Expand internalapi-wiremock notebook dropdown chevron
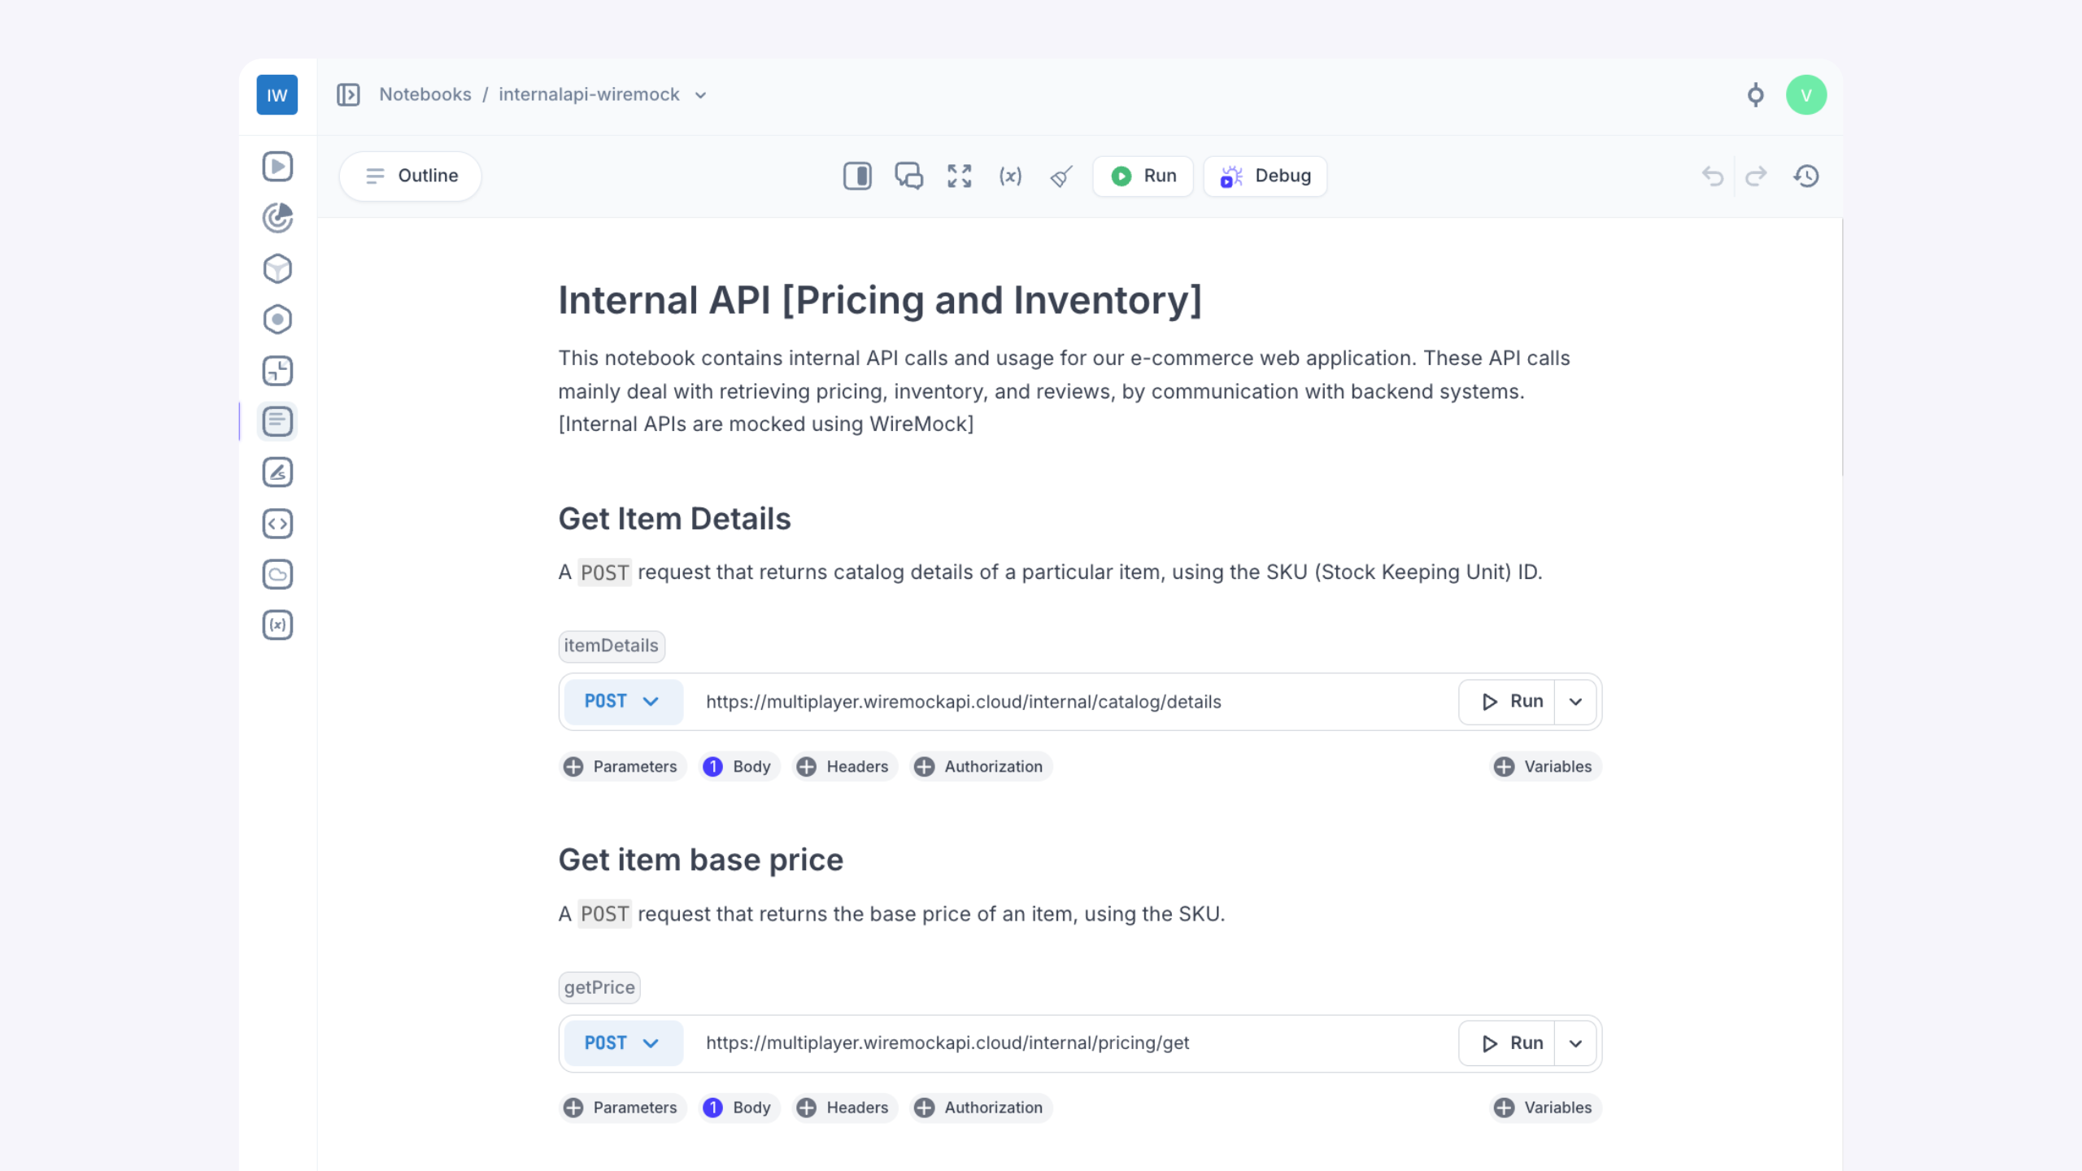Viewport: 2082px width, 1171px height. tap(700, 95)
